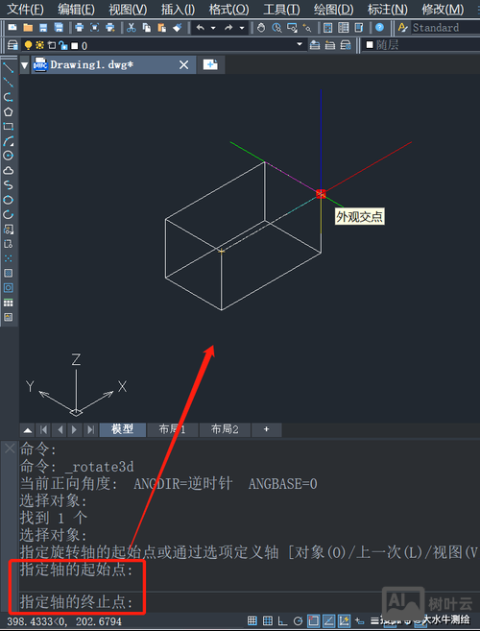
Task: Select the Region tool
Action: coord(8,288)
